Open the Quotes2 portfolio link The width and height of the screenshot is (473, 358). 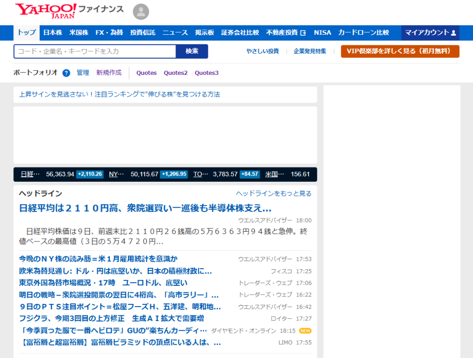[176, 73]
